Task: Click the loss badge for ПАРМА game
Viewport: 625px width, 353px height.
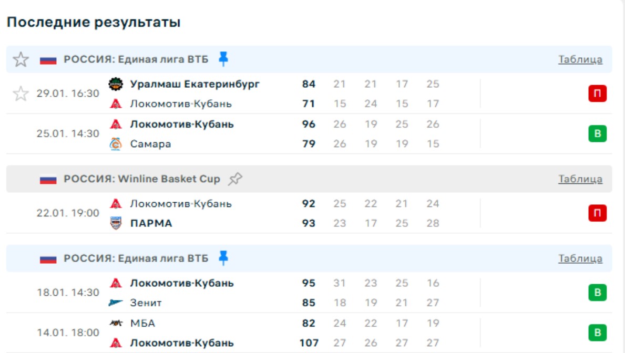Action: [597, 213]
